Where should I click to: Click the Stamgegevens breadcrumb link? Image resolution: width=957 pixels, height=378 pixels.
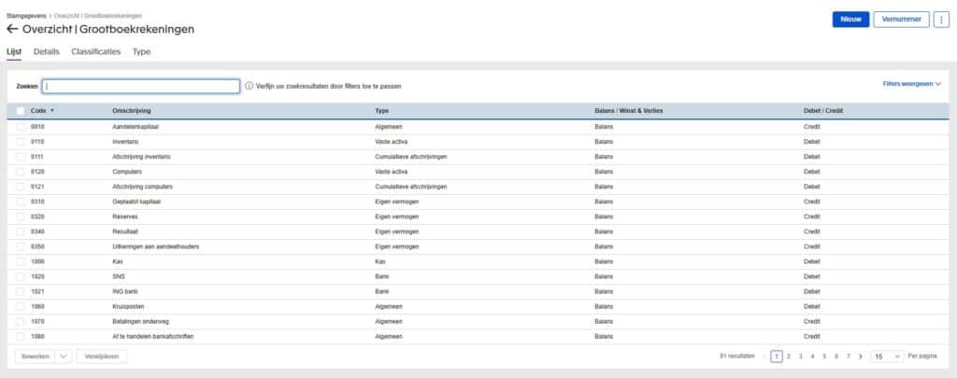click(x=26, y=17)
